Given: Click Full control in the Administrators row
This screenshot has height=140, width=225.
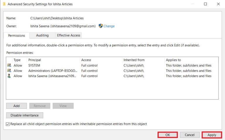Looking at the screenshot, I should click(89, 71).
